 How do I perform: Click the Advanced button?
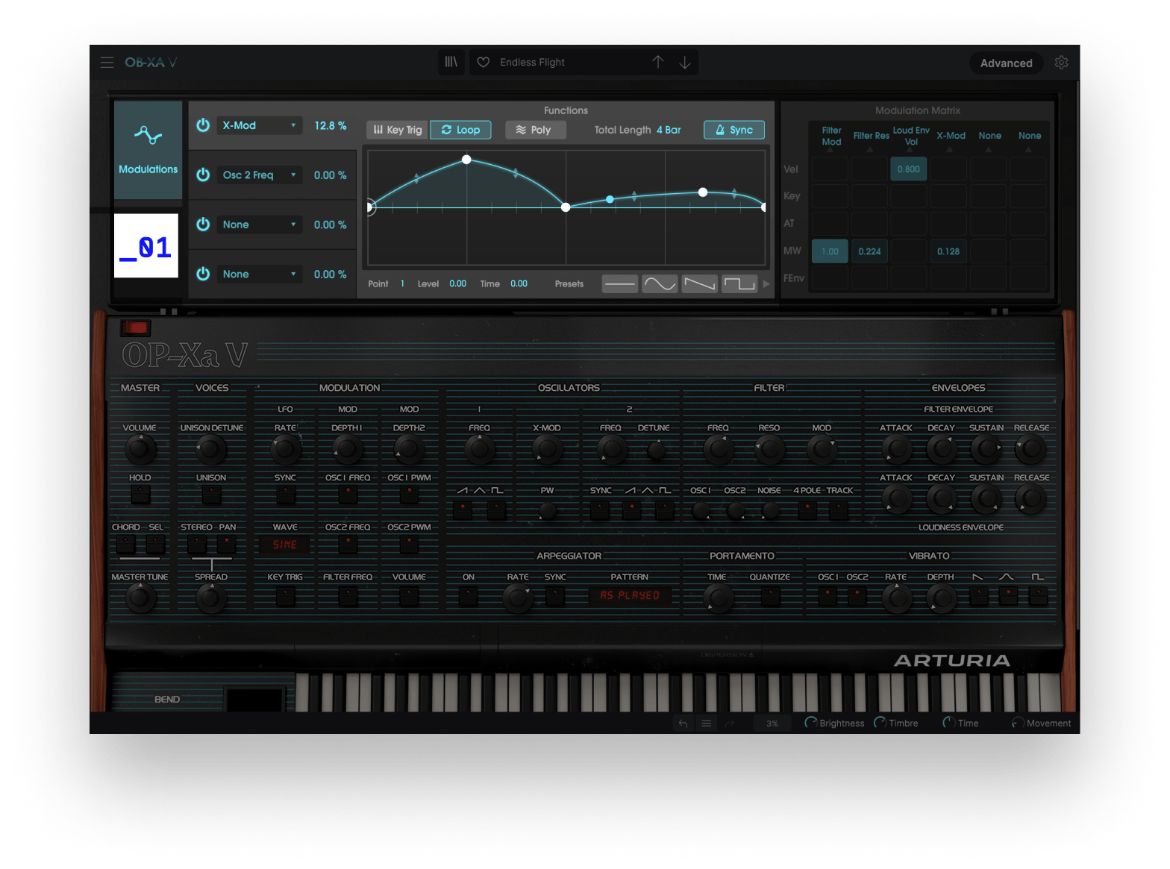[1006, 63]
